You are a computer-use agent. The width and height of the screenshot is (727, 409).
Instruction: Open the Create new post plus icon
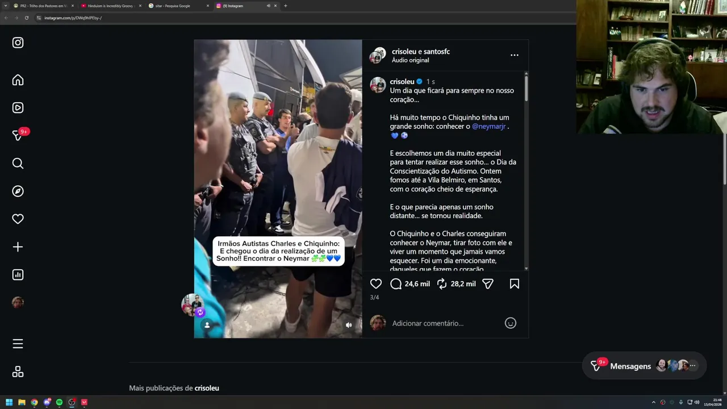tap(18, 247)
